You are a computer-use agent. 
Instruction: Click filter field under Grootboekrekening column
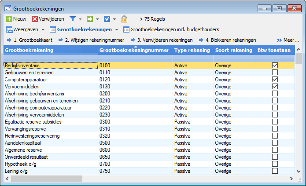[x=51, y=58]
